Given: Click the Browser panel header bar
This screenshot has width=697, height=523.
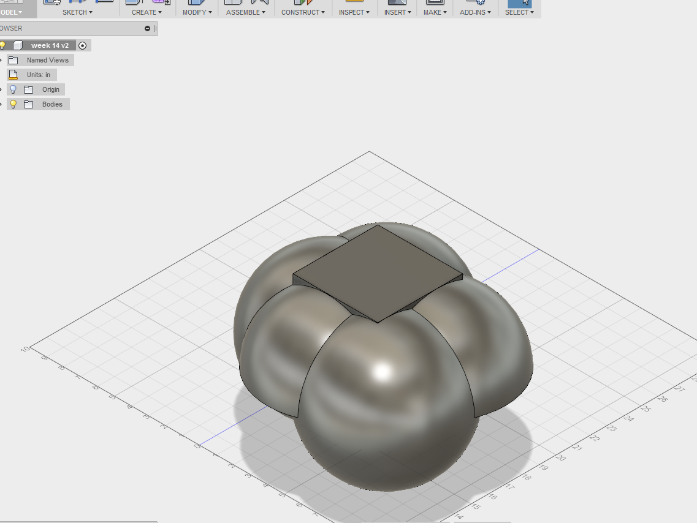Looking at the screenshot, I should [x=78, y=28].
